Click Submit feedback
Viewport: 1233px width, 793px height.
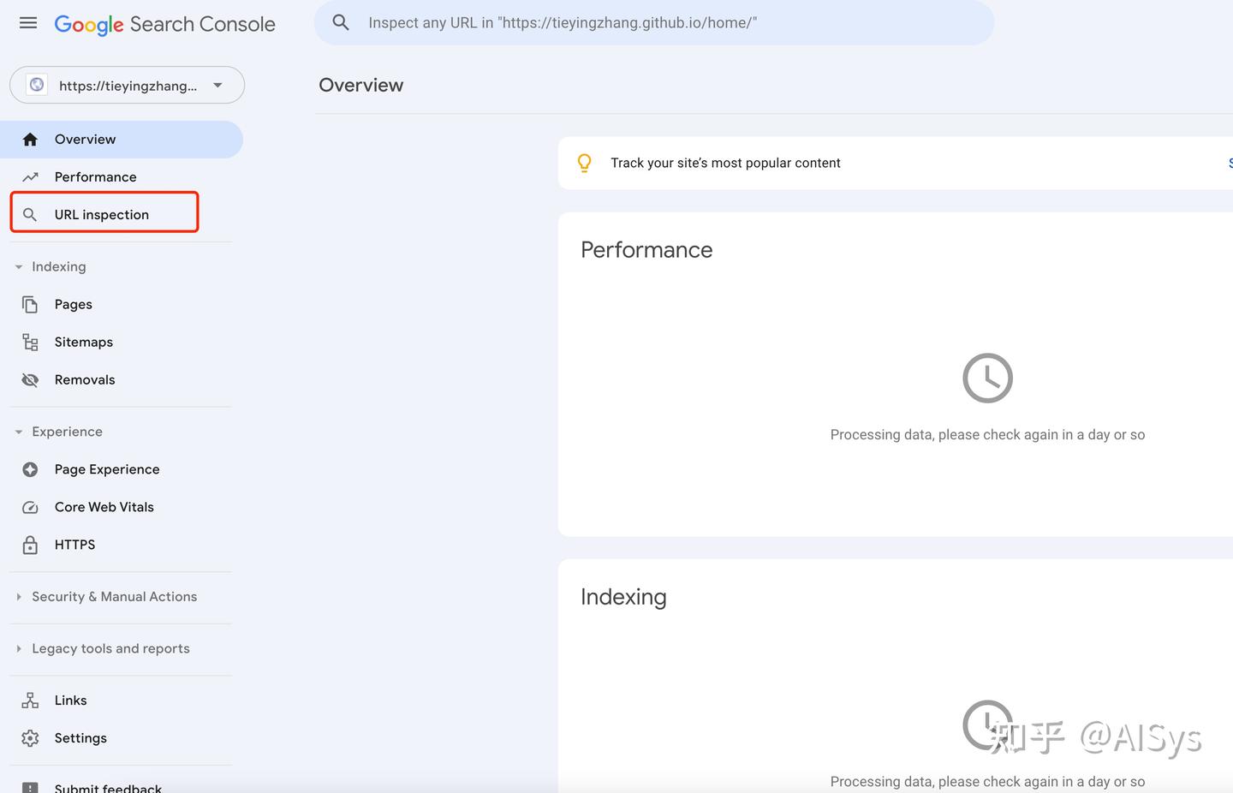click(107, 786)
